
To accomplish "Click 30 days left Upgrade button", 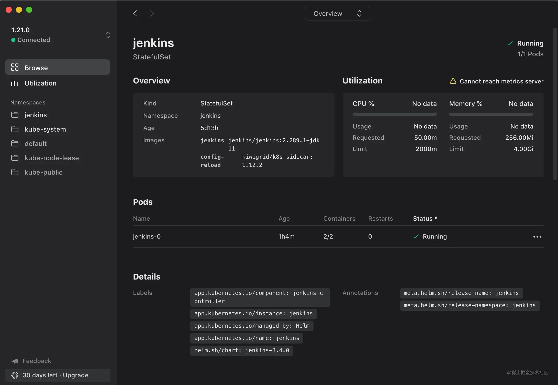I will (58, 375).
